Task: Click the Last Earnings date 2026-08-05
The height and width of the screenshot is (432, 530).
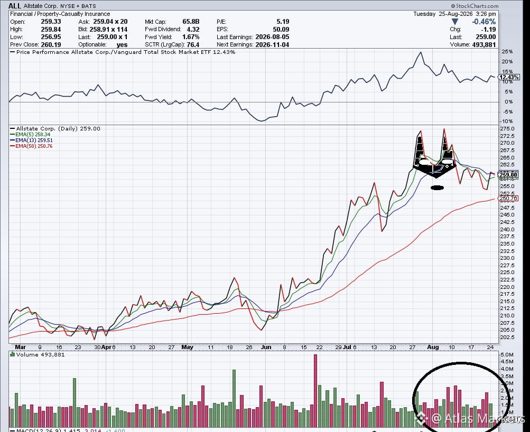Action: tap(272, 37)
